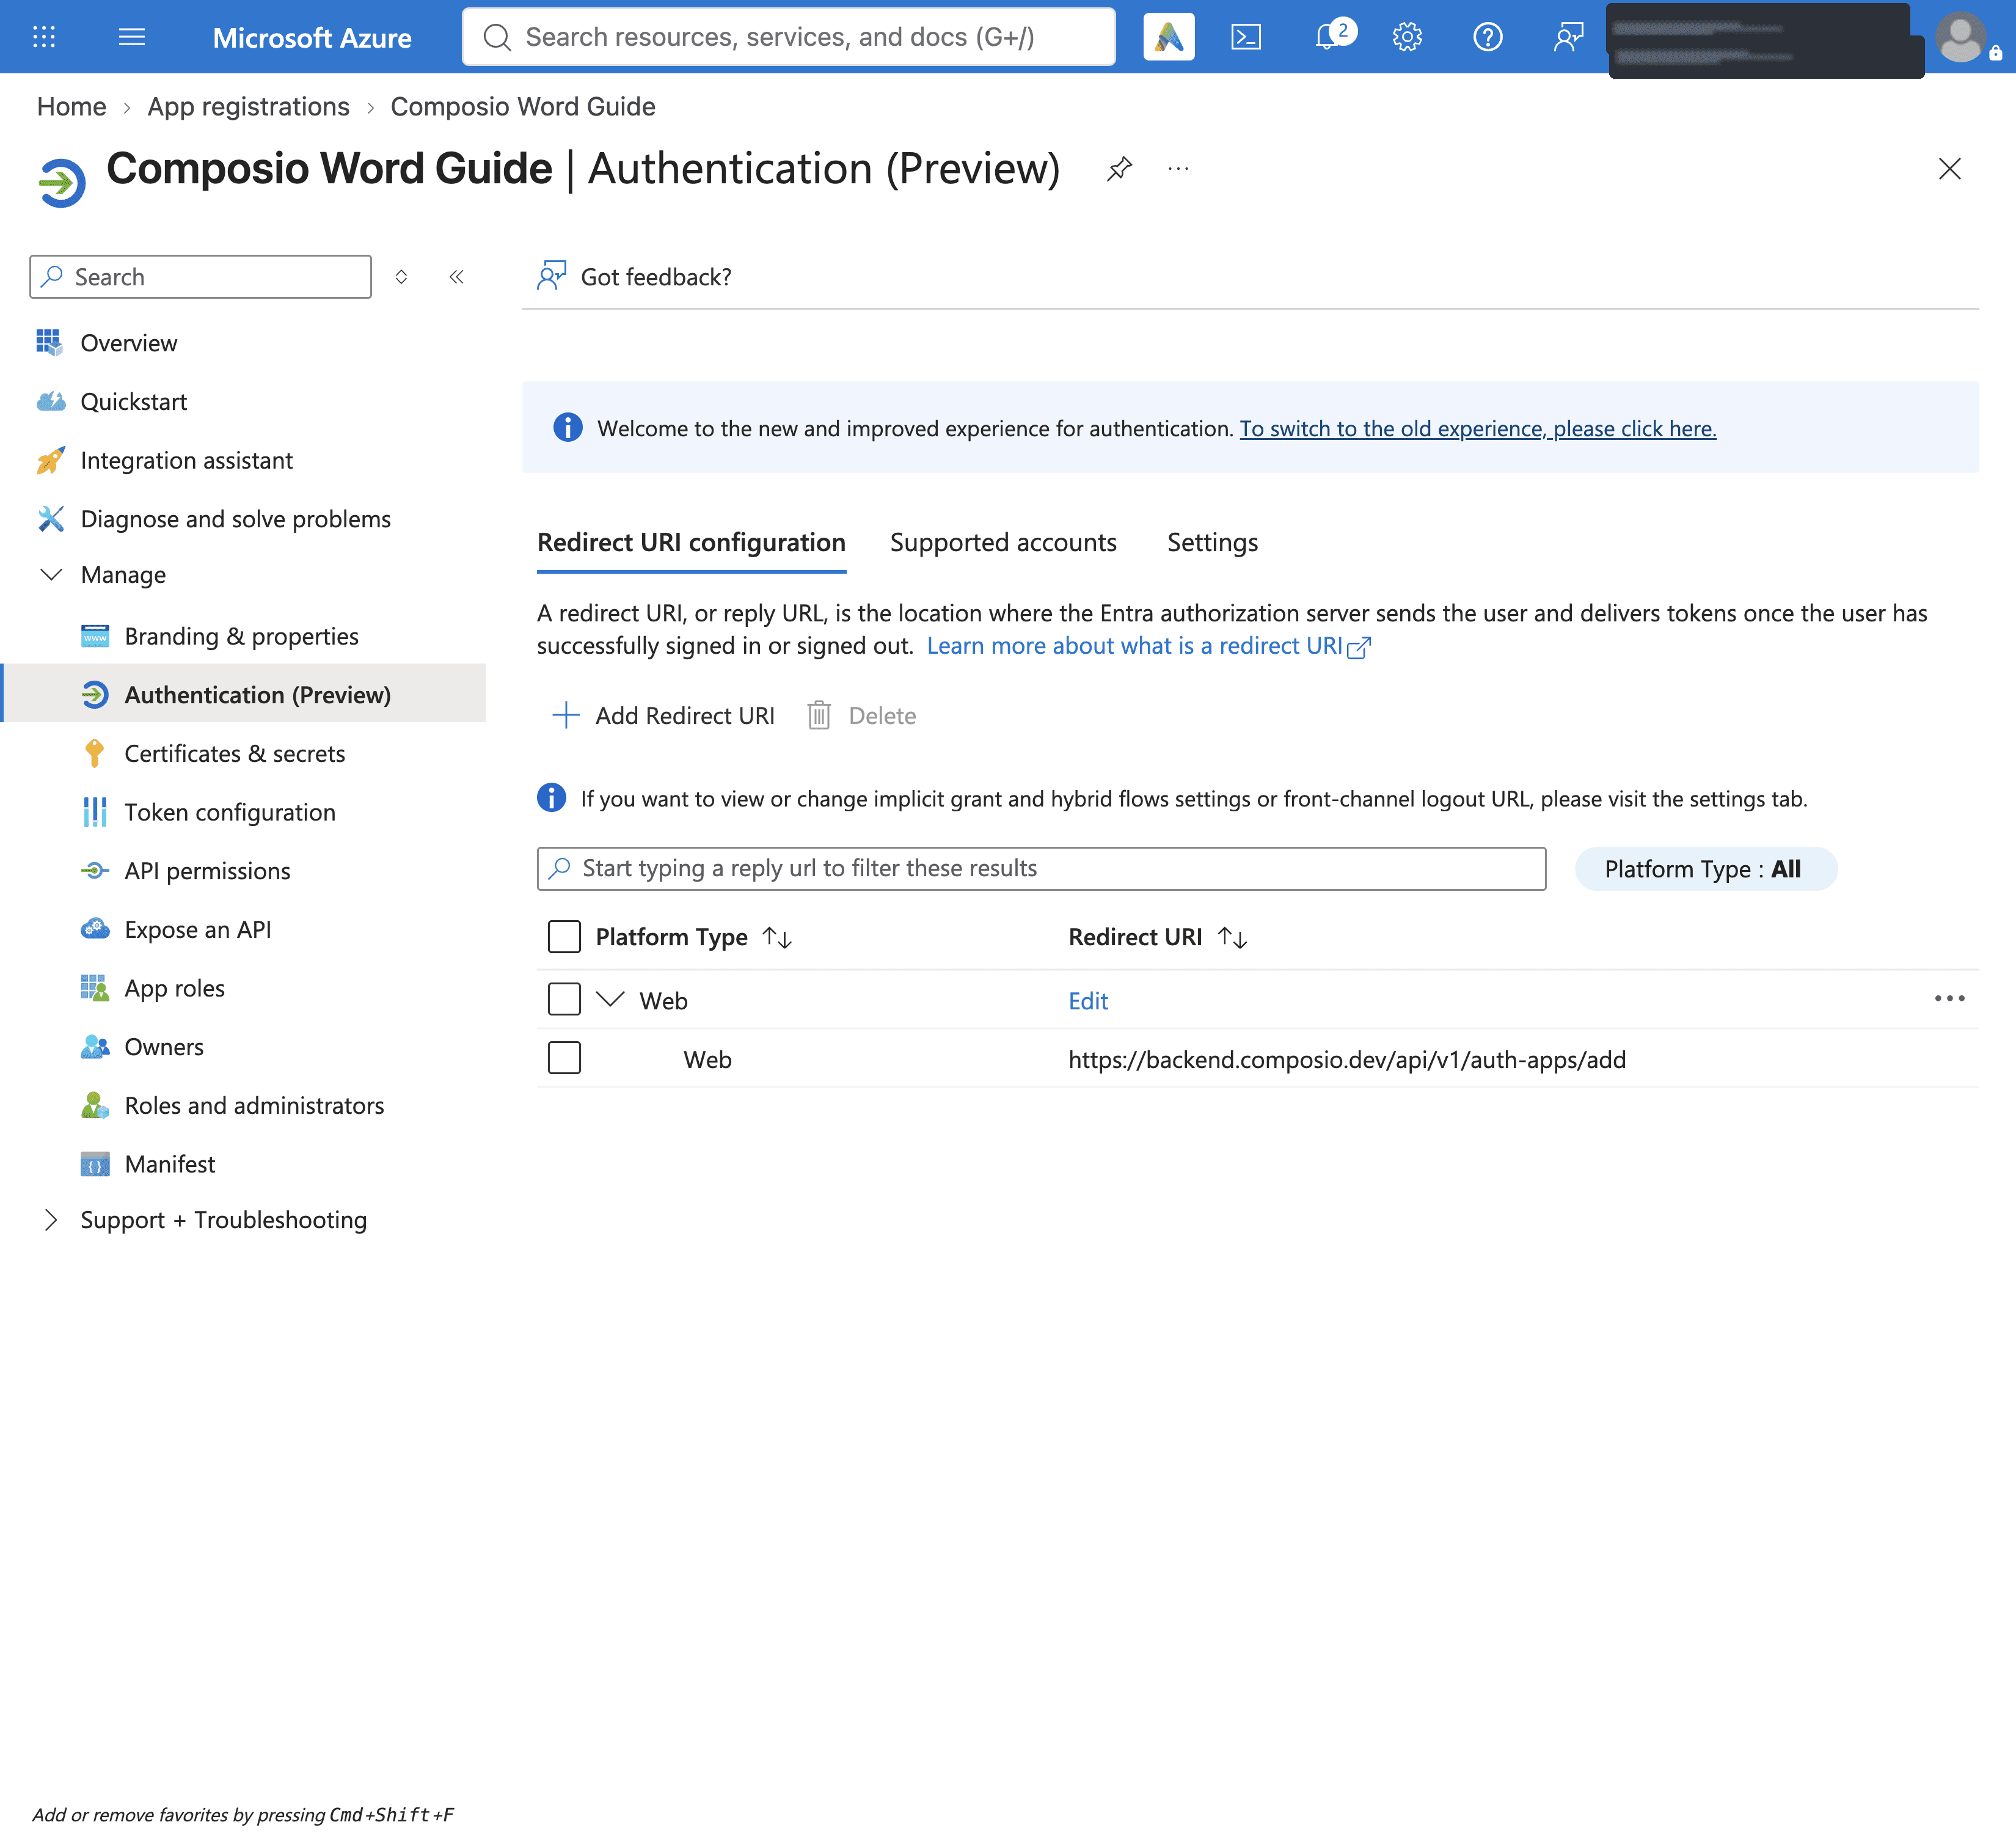Image resolution: width=2016 pixels, height=1833 pixels.
Task: Open the Platform Type: All filter
Action: pos(1705,869)
